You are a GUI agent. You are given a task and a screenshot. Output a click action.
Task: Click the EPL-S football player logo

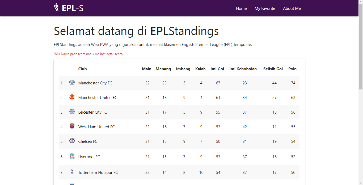[x=56, y=7]
